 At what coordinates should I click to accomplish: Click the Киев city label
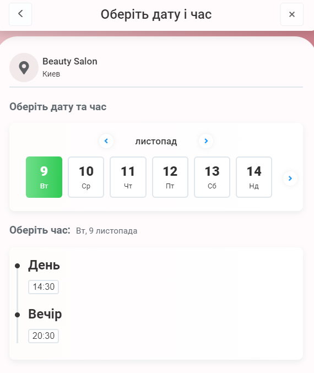tap(51, 74)
